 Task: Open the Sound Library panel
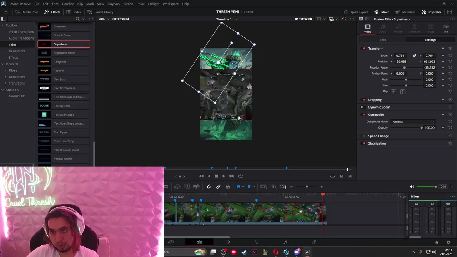100,12
